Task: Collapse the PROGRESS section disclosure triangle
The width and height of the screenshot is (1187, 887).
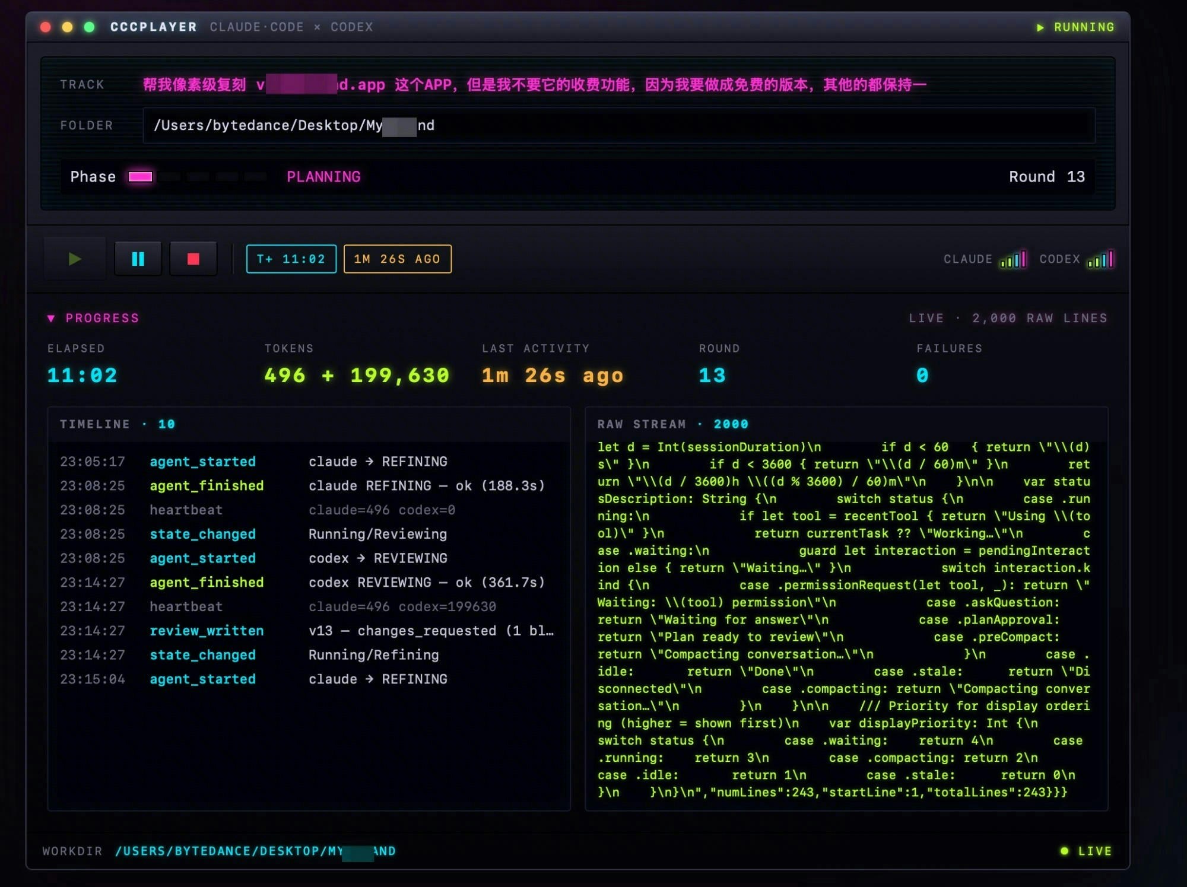Action: click(52, 319)
